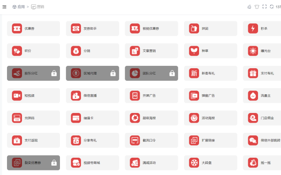Select 营销 in the breadcrumb
Screen dimensions: 281x175
tap(37, 7)
